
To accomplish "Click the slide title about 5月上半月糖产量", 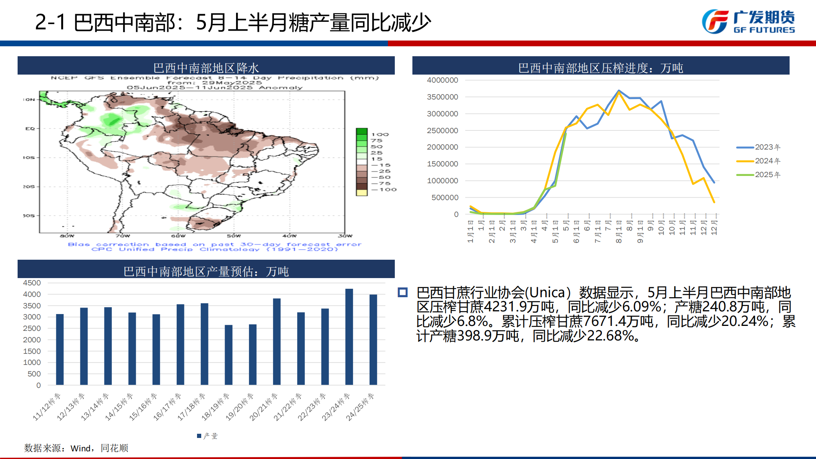I will [x=233, y=22].
